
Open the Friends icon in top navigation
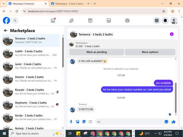pyautogui.click(x=71, y=20)
